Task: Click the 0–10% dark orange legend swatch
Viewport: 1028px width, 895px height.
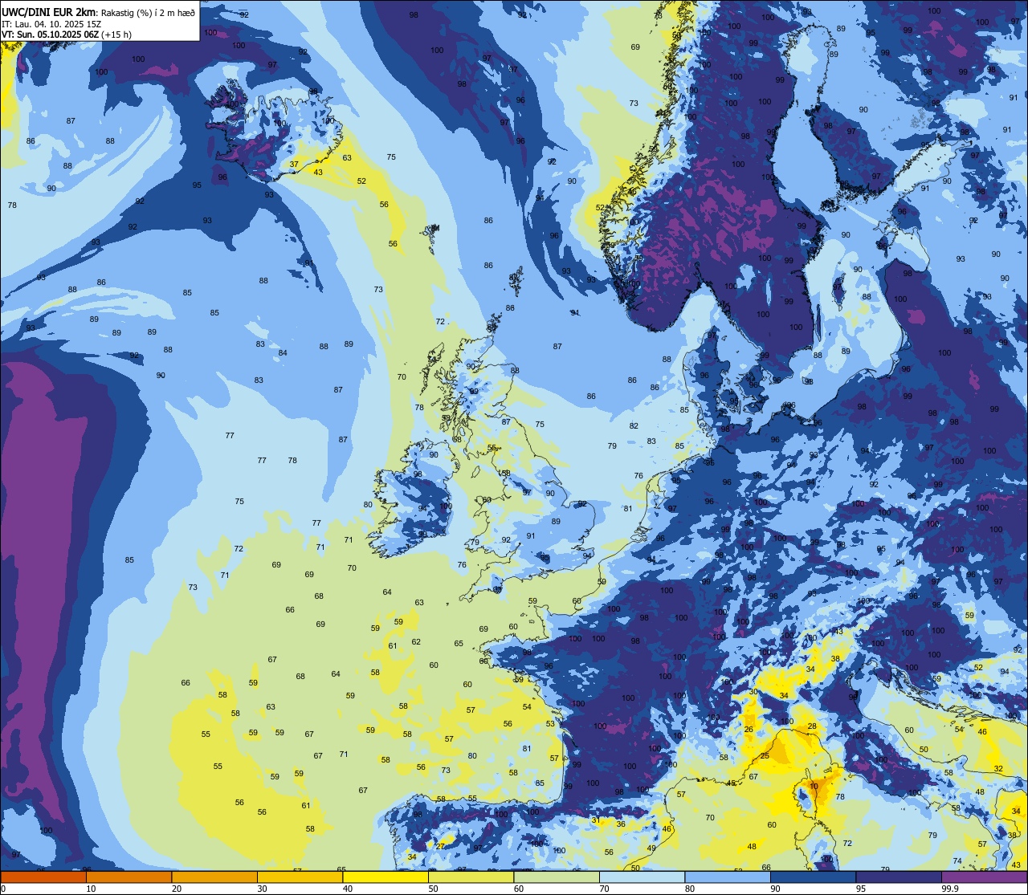Action: coord(43,877)
